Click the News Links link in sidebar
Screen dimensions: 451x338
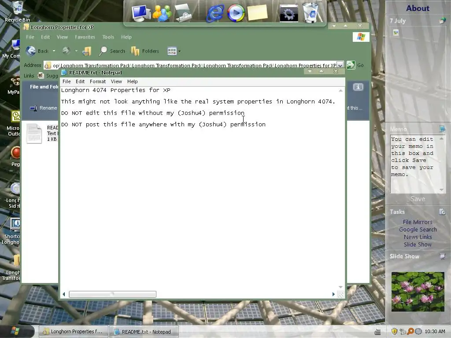click(418, 237)
